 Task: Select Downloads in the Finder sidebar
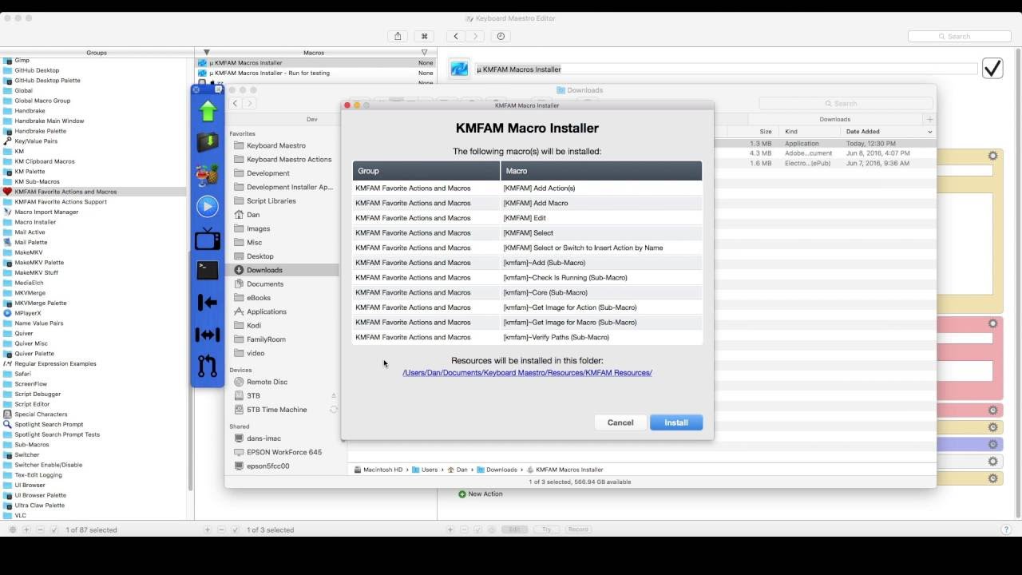(283, 270)
